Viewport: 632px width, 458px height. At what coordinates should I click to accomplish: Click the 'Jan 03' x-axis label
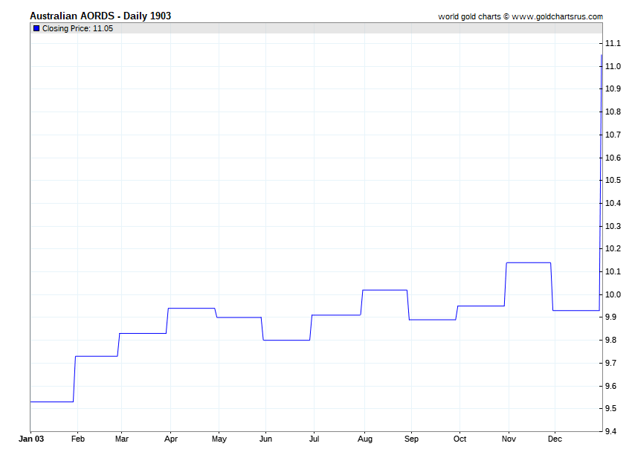click(30, 439)
